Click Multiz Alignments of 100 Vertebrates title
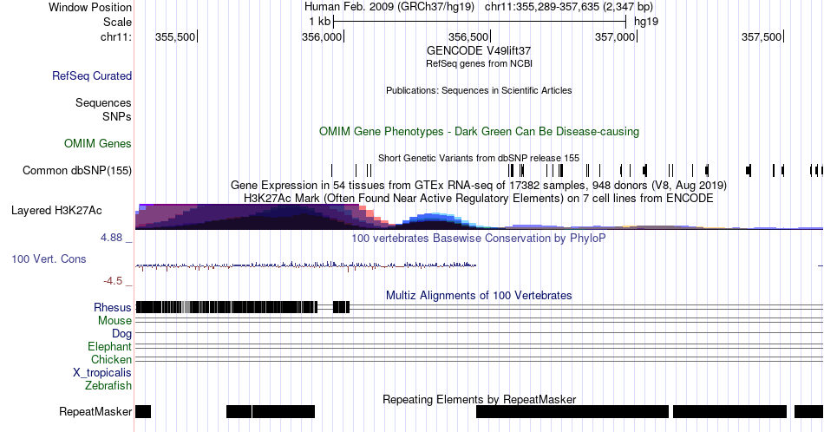 pyautogui.click(x=479, y=295)
